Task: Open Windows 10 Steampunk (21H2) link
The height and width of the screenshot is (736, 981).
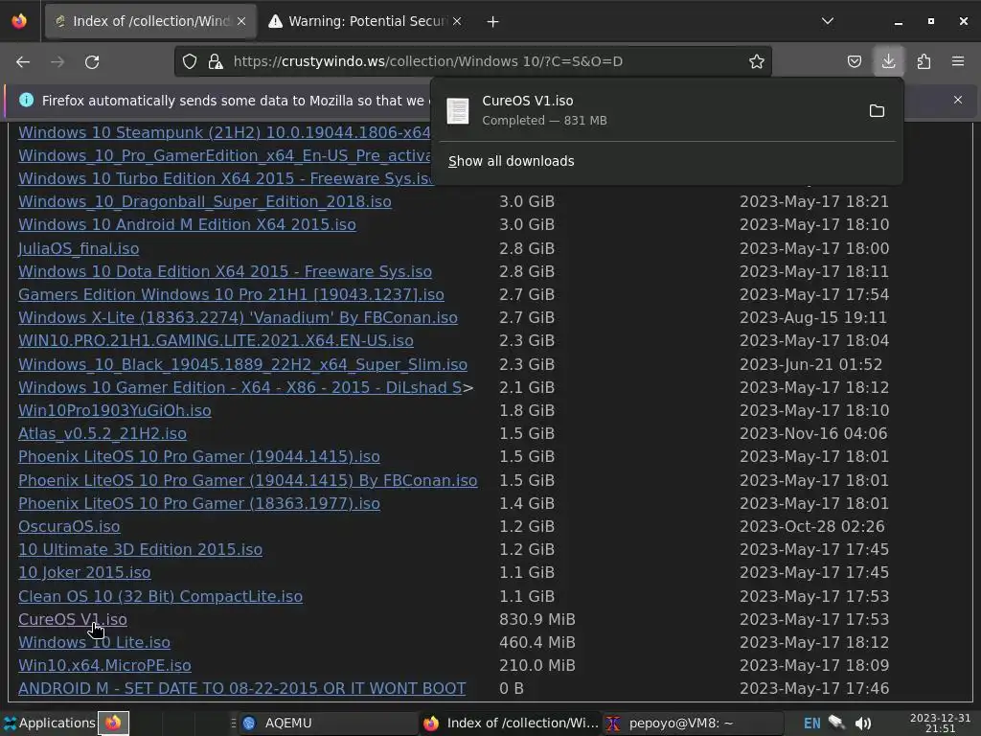Action: coord(224,132)
